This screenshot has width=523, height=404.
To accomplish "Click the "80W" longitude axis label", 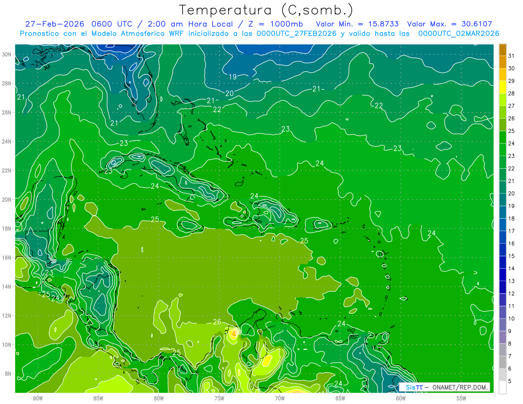I will (159, 398).
